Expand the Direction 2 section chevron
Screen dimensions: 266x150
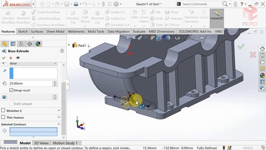pos(59,110)
